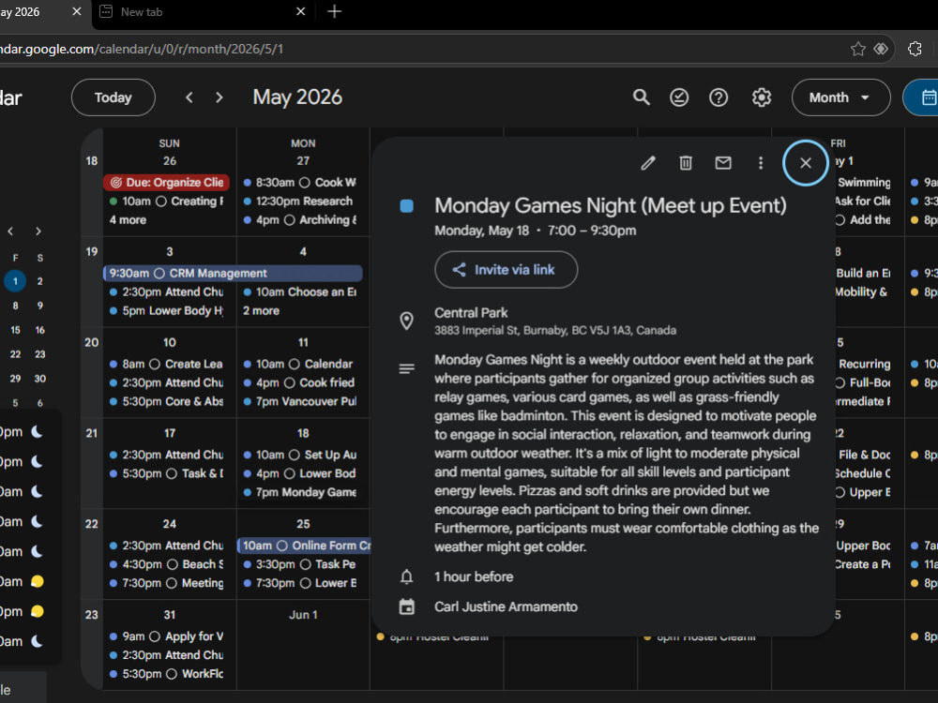Close the May 2026 calendar tab

tap(77, 11)
